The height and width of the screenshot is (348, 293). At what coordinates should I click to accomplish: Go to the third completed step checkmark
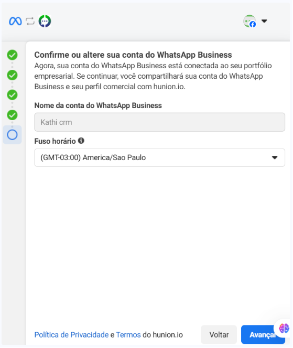click(12, 95)
